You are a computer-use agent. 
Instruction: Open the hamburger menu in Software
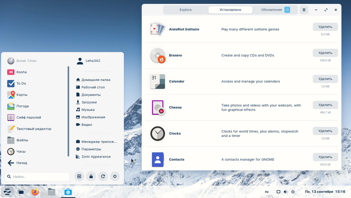pyautogui.click(x=304, y=10)
